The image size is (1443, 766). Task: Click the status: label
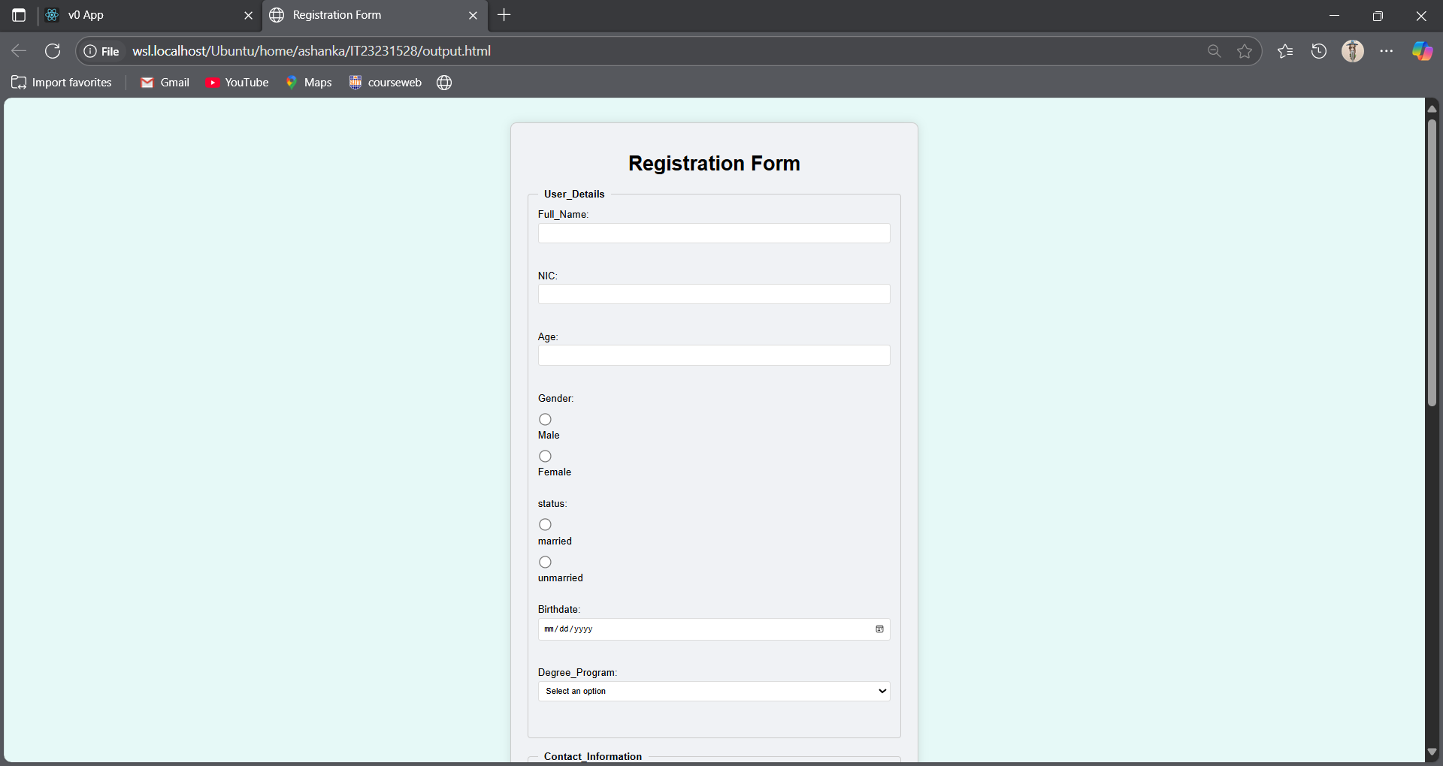point(552,503)
